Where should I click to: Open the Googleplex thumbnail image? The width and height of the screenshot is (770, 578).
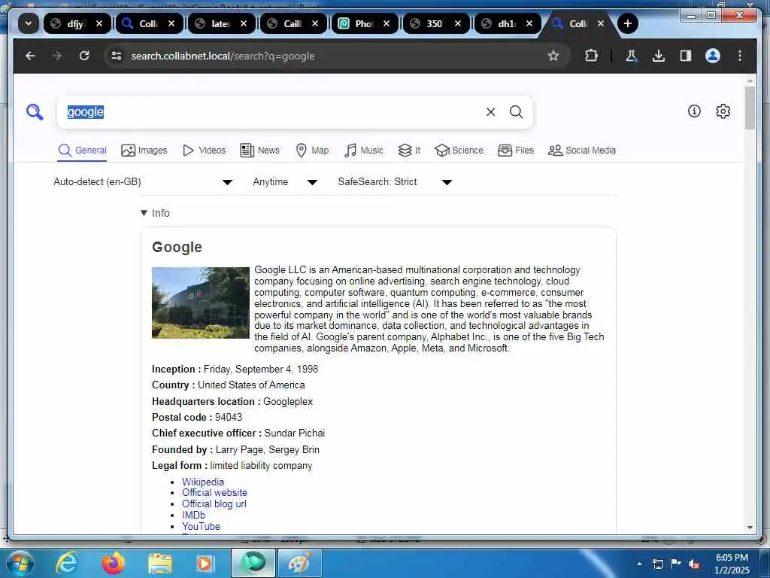[200, 303]
